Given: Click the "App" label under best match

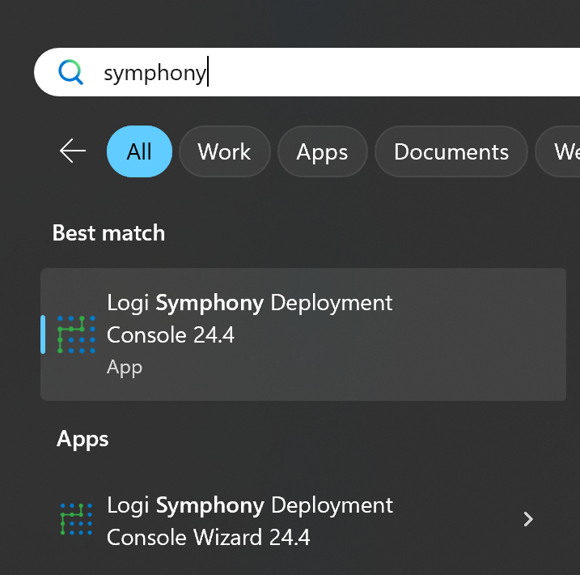Looking at the screenshot, I should pyautogui.click(x=125, y=367).
